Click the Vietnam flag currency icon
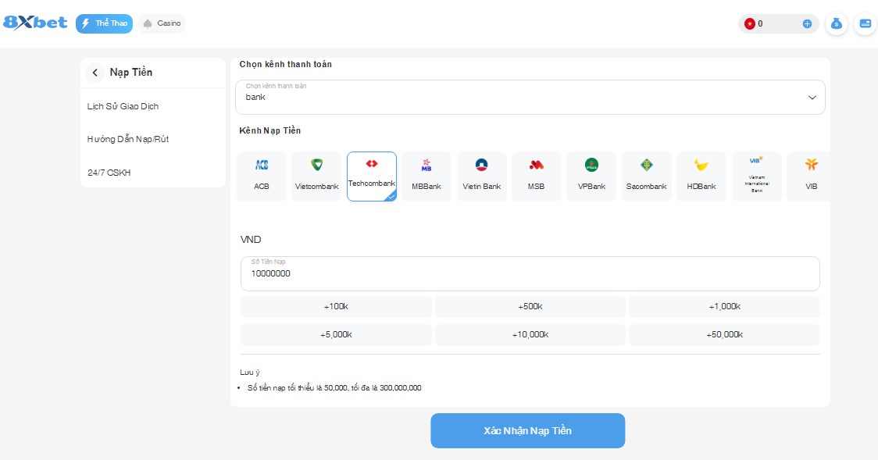The height and width of the screenshot is (460, 878). 749,23
